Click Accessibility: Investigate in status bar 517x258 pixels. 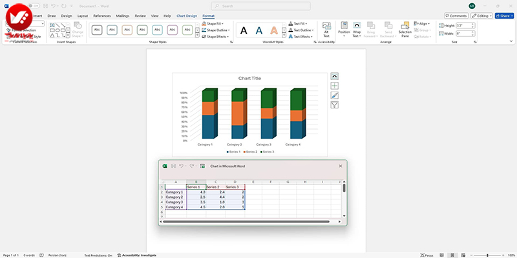coord(137,255)
